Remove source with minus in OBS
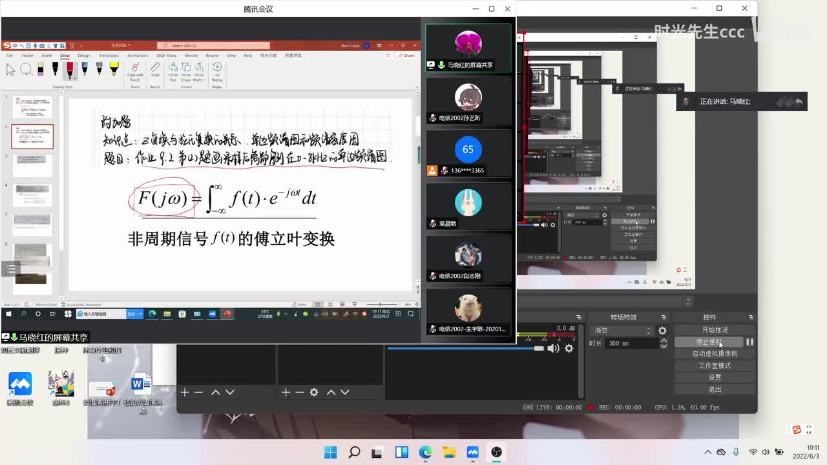Viewport: 827px width, 465px height. tap(300, 392)
